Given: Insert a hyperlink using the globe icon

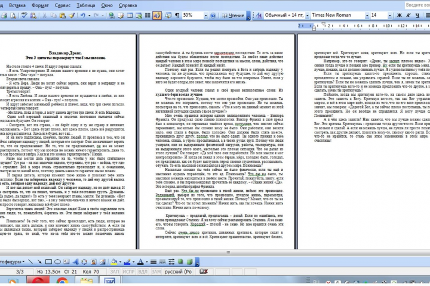Looking at the screenshot, I should 112,15.
